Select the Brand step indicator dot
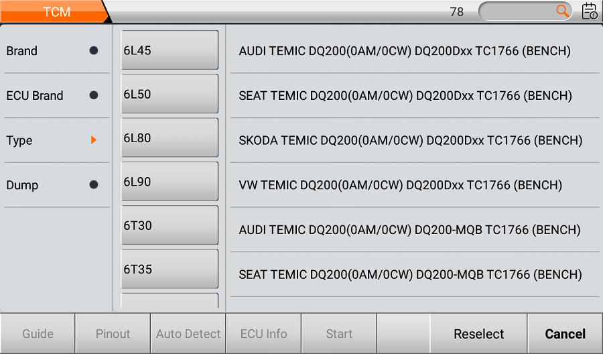 94,50
